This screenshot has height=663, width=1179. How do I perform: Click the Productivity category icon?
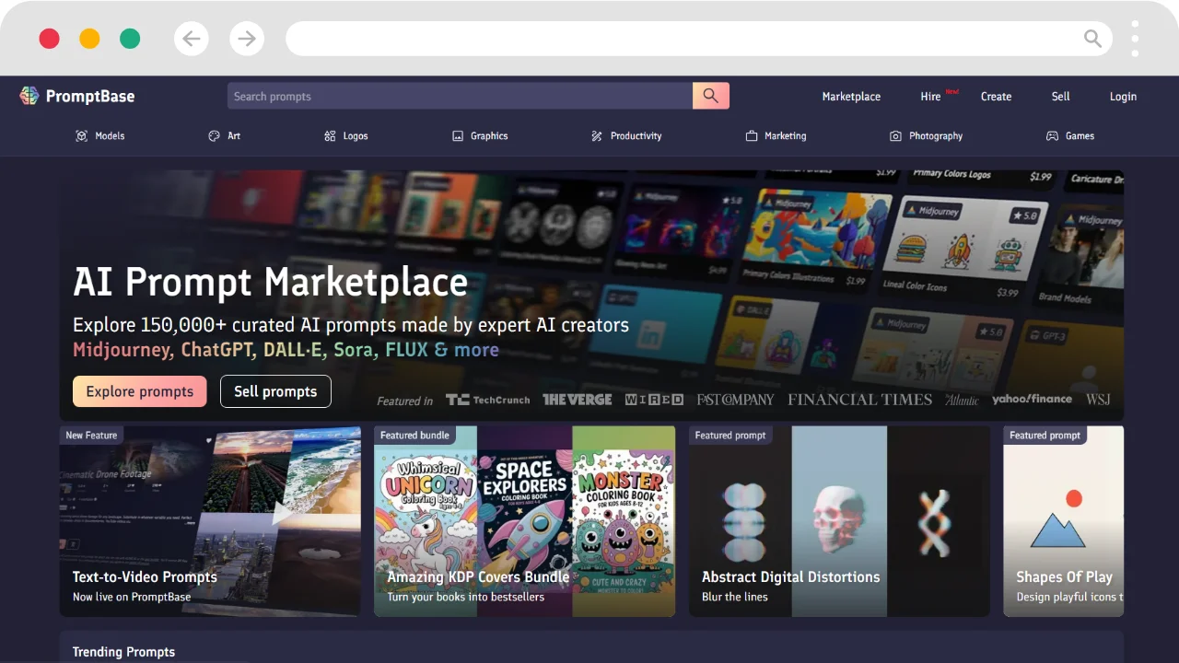pos(597,135)
